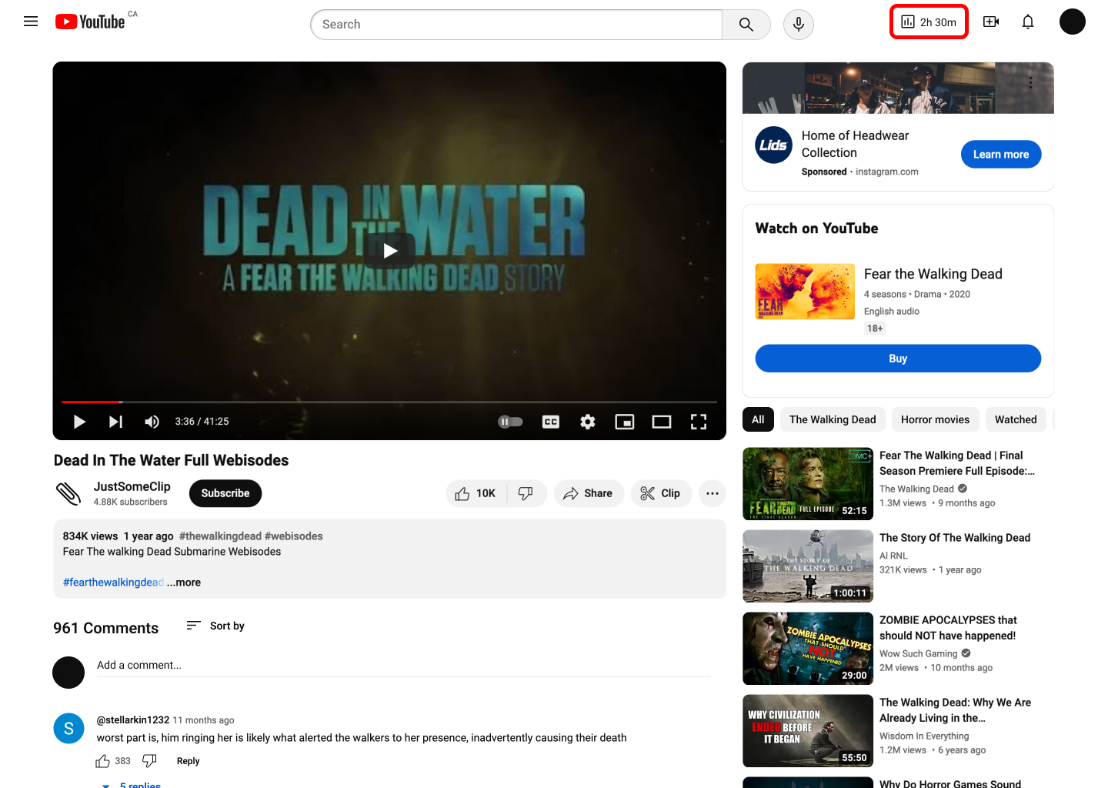Viewport: 1108px width, 788px height.
Task: Click the Add a comment field
Action: pyautogui.click(x=403, y=666)
